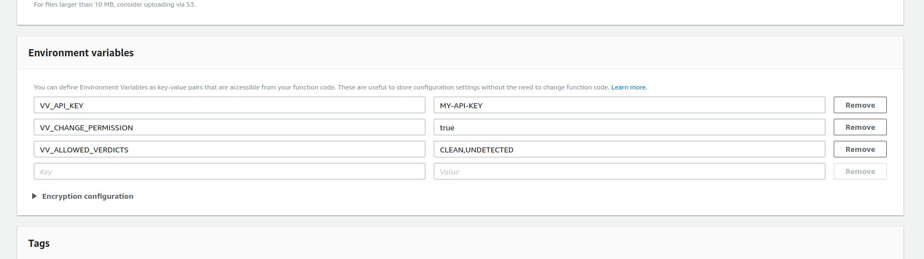This screenshot has width=924, height=259.
Task: Click the CLEAN,UNDETECTED value field
Action: (x=629, y=149)
